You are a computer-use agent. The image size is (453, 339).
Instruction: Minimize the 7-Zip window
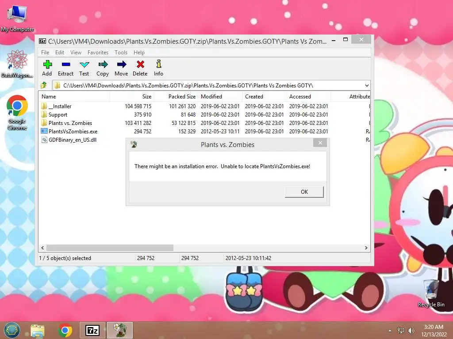point(334,40)
